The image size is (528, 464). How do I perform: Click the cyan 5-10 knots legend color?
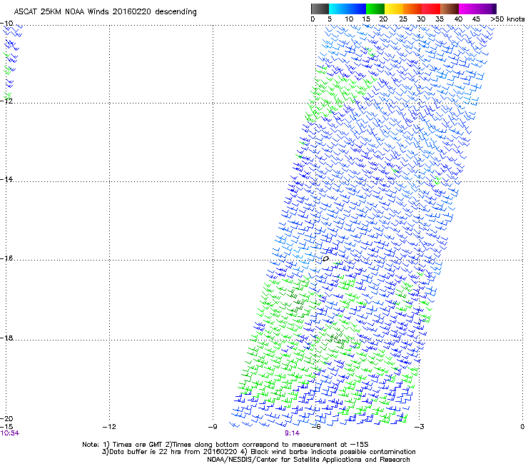[338, 9]
